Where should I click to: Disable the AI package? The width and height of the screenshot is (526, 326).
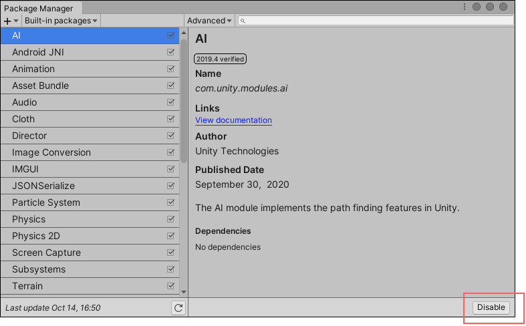pos(491,307)
